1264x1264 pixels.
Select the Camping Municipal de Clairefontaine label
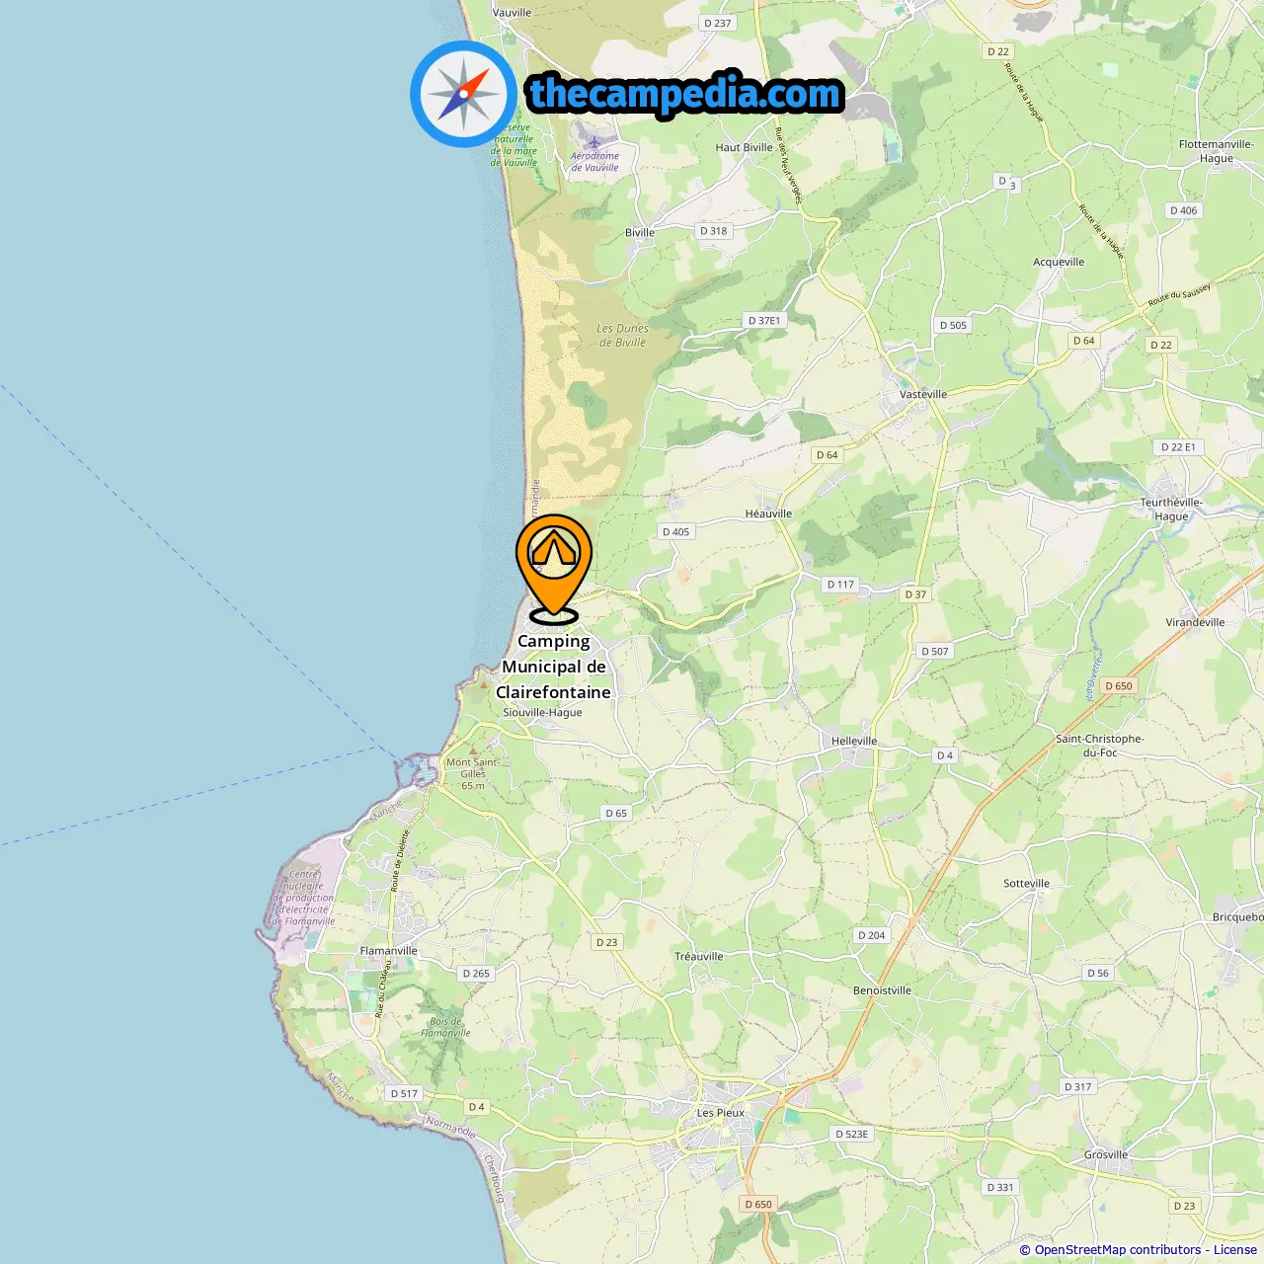click(x=553, y=667)
